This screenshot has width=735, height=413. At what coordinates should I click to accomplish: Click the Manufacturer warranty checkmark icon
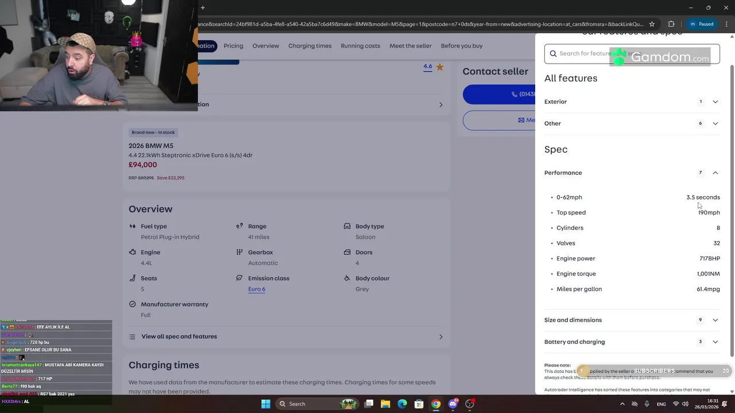coord(133,304)
